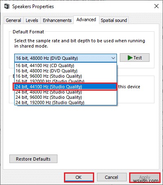Choose 16 bit, 48000 Hz (DVD Quality) list option
Viewport: 163px width, 185px height.
pyautogui.click(x=66, y=71)
